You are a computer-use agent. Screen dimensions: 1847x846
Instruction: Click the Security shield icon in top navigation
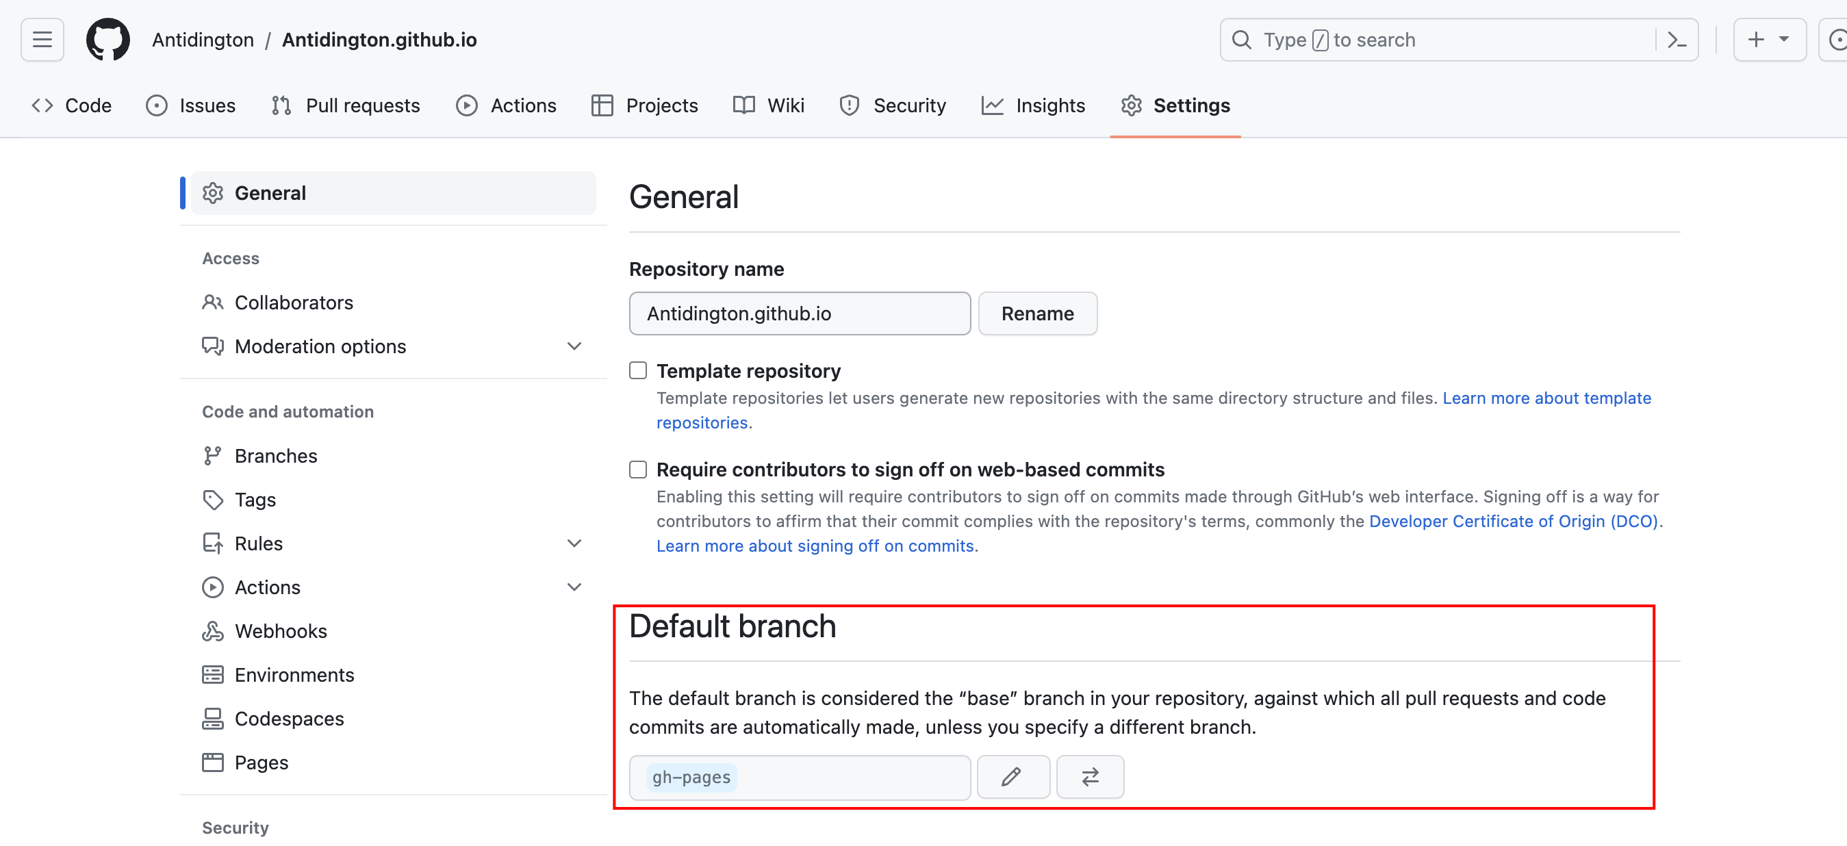click(x=849, y=105)
